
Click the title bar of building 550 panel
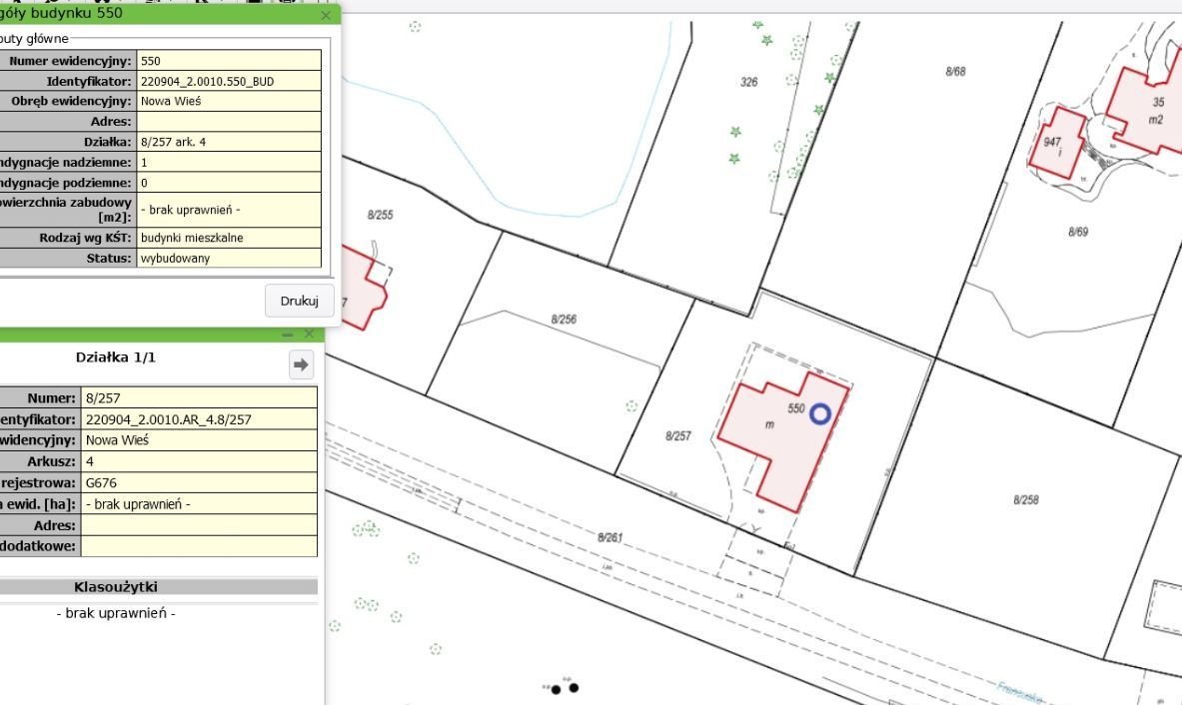[x=150, y=14]
